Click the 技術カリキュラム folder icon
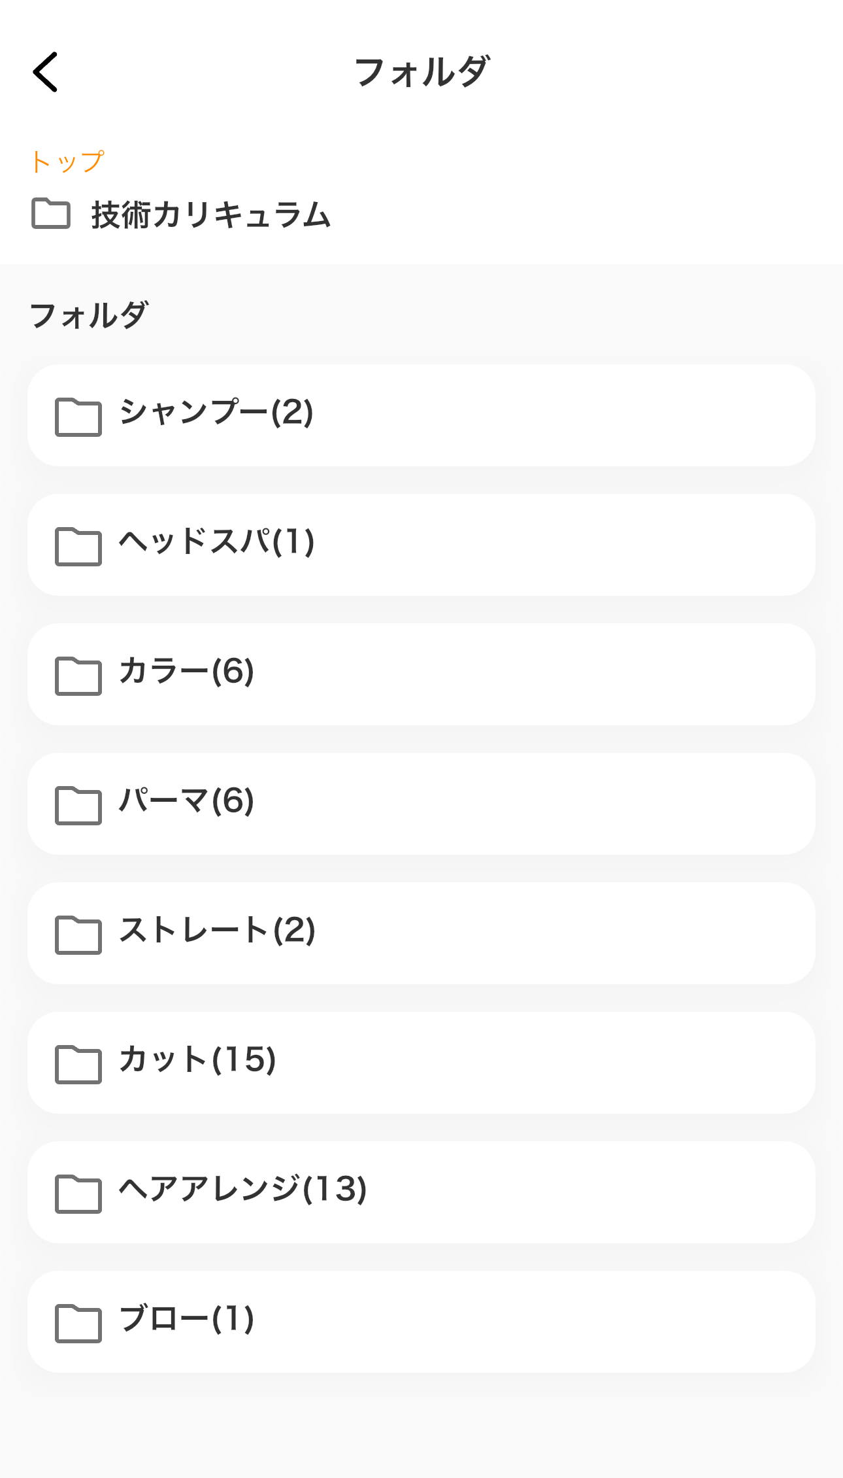Screen dimensions: 843x1478 point(51,214)
